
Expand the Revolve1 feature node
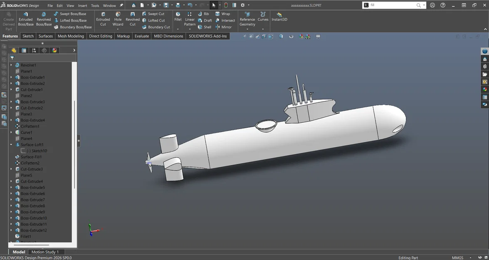[11, 65]
